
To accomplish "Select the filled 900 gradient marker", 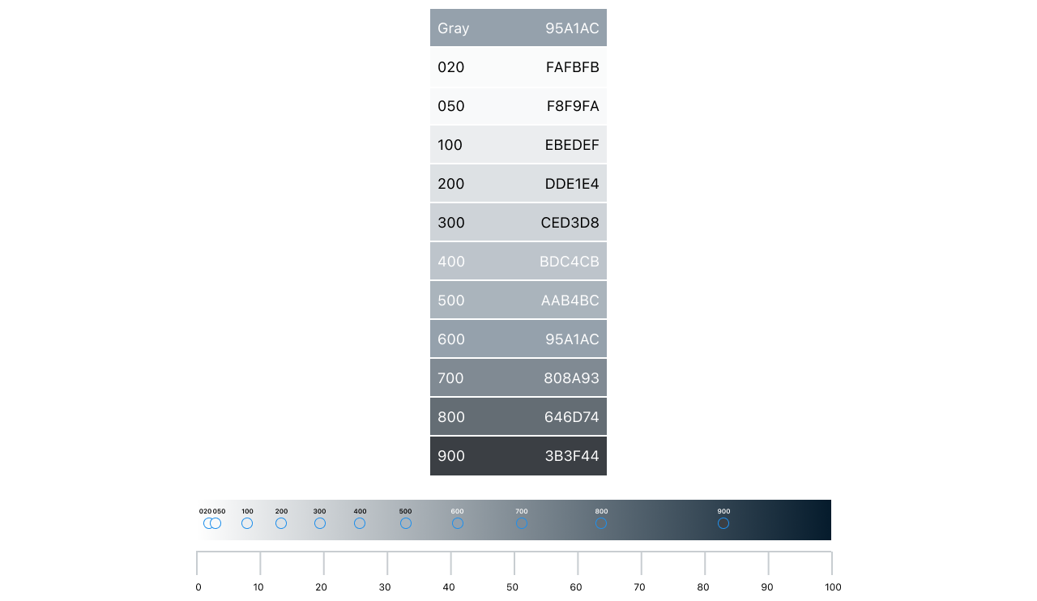I will pos(723,523).
